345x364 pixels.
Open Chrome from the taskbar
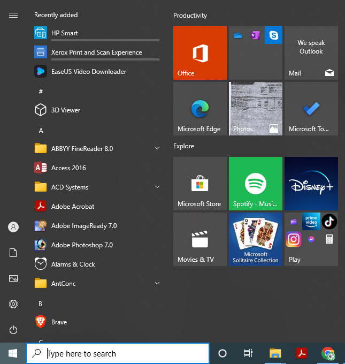click(x=328, y=353)
